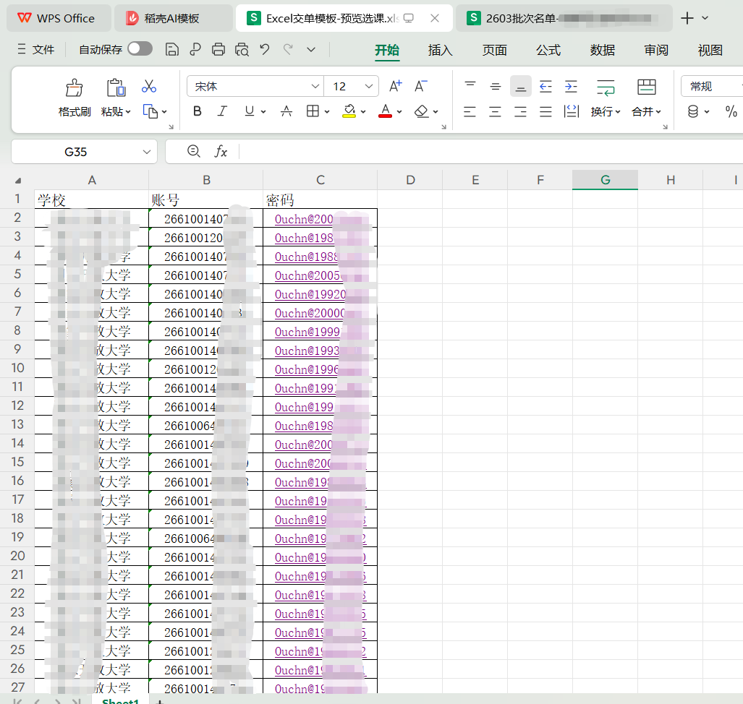
Task: Expand the fill color arrow
Action: tap(363, 112)
